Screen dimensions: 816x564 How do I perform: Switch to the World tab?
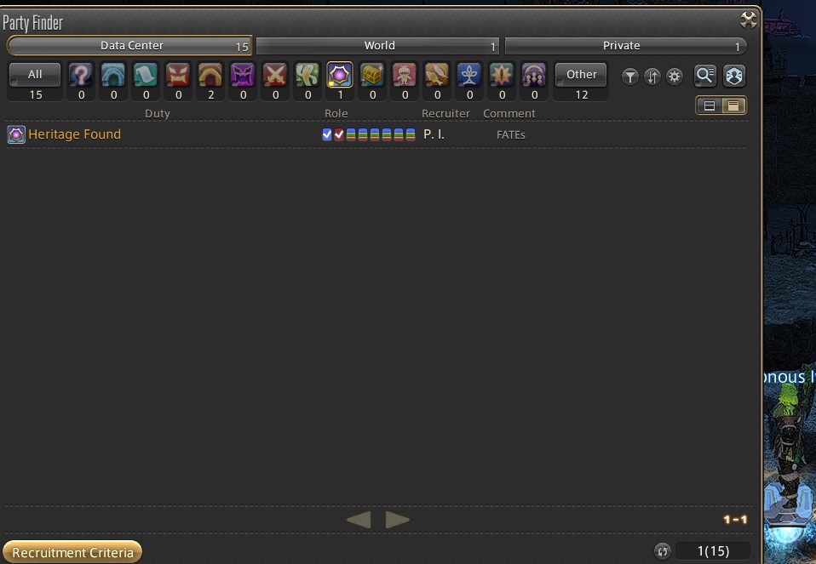click(x=378, y=46)
